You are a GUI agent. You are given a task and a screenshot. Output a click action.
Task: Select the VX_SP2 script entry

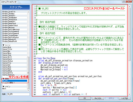click(15, 81)
